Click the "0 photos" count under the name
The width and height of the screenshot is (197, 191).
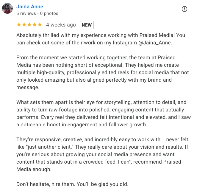point(49,13)
